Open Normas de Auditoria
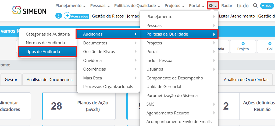 coord(45,43)
